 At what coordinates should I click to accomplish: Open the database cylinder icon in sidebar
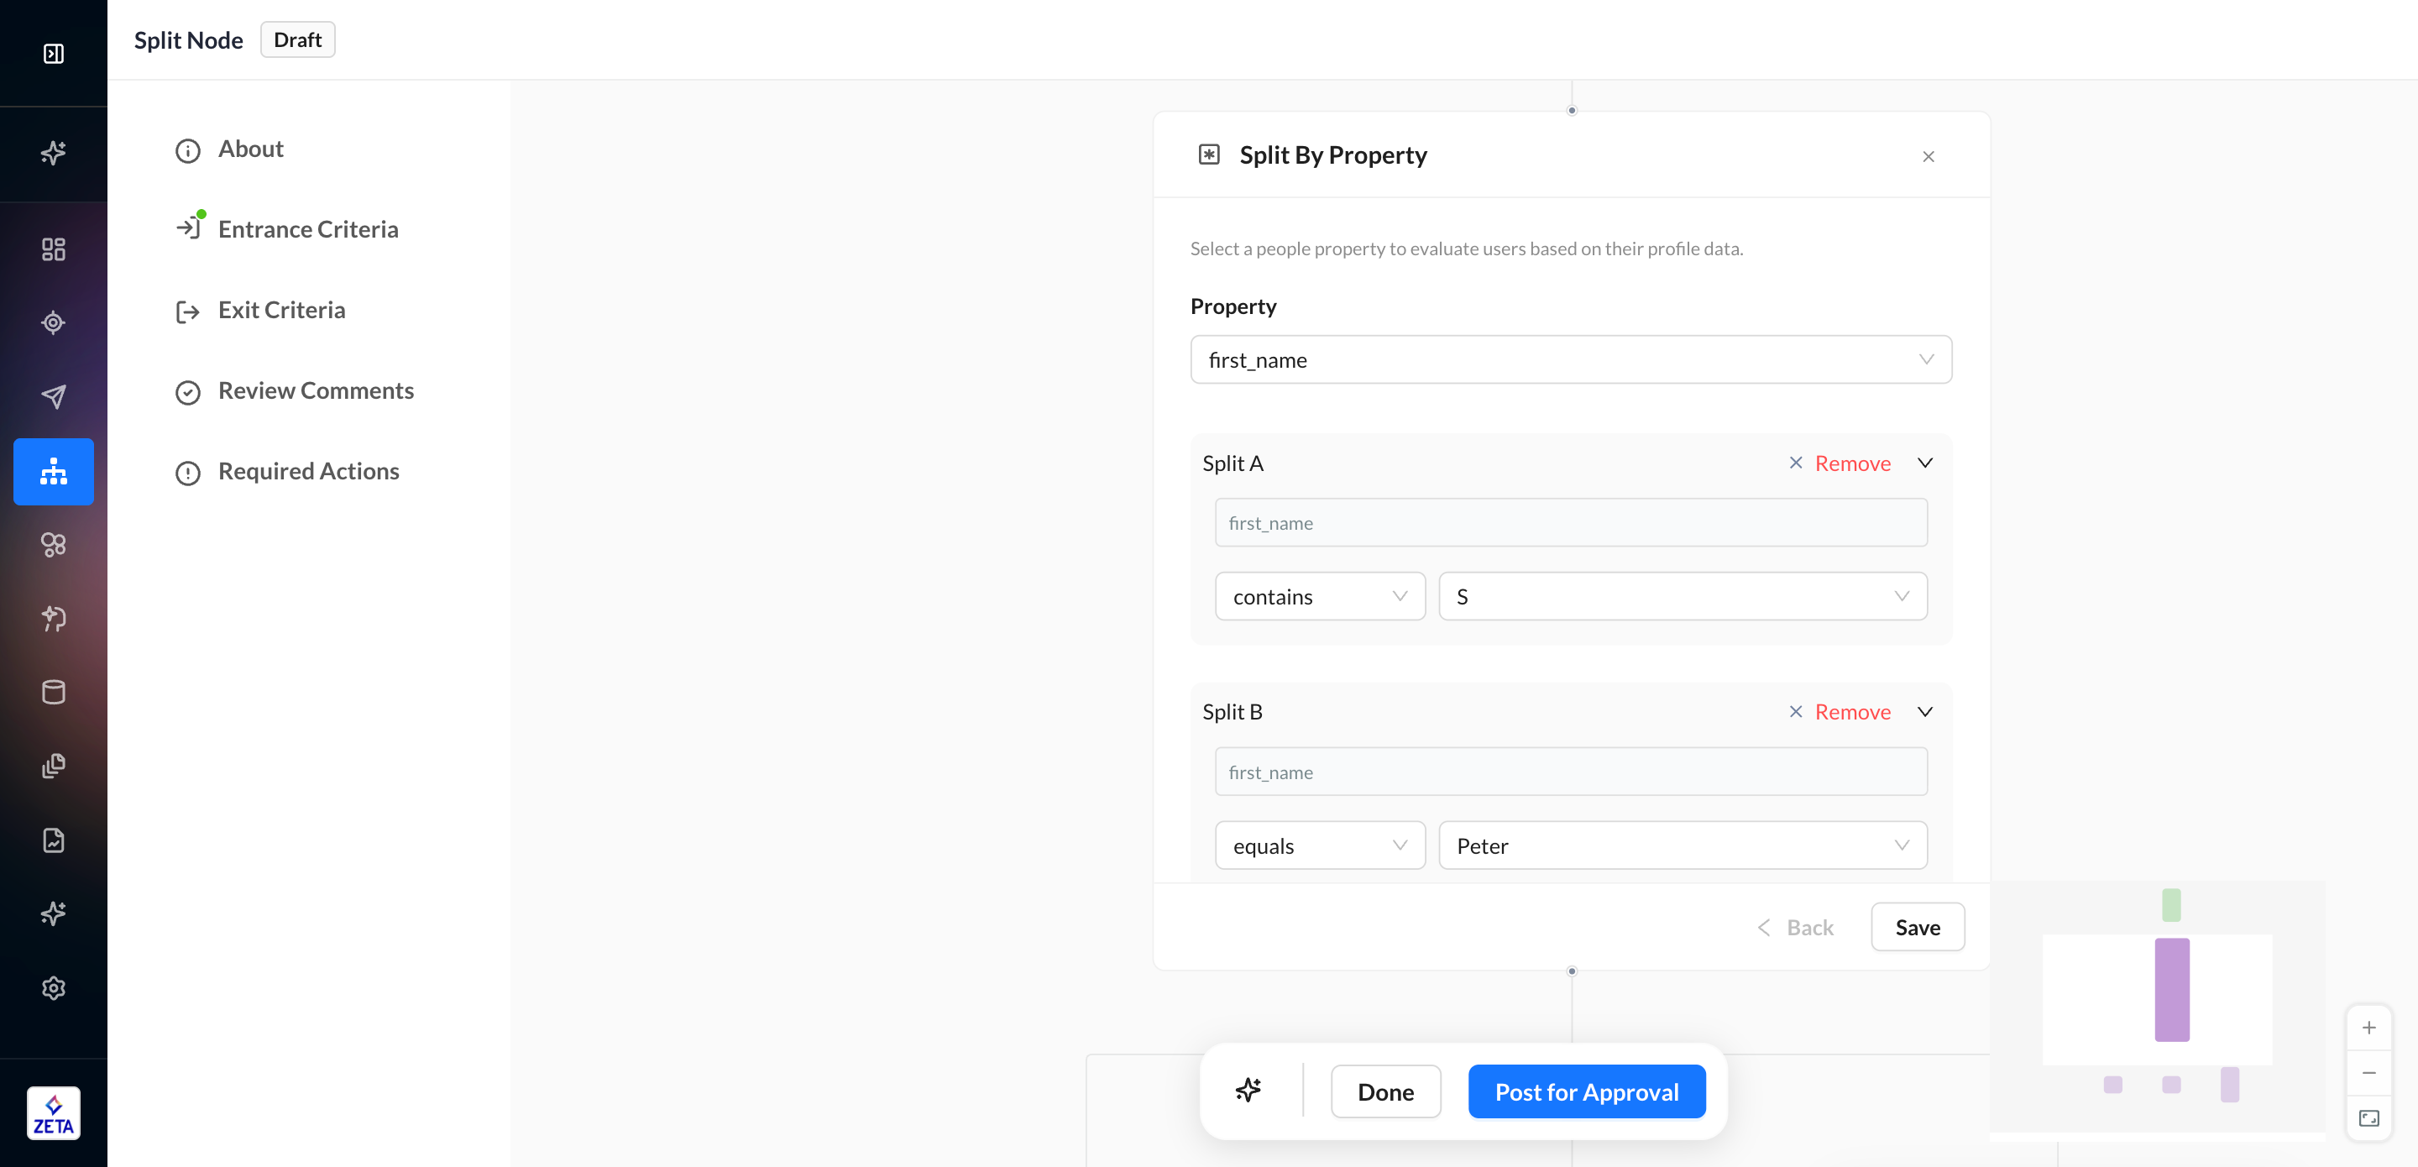tap(54, 692)
